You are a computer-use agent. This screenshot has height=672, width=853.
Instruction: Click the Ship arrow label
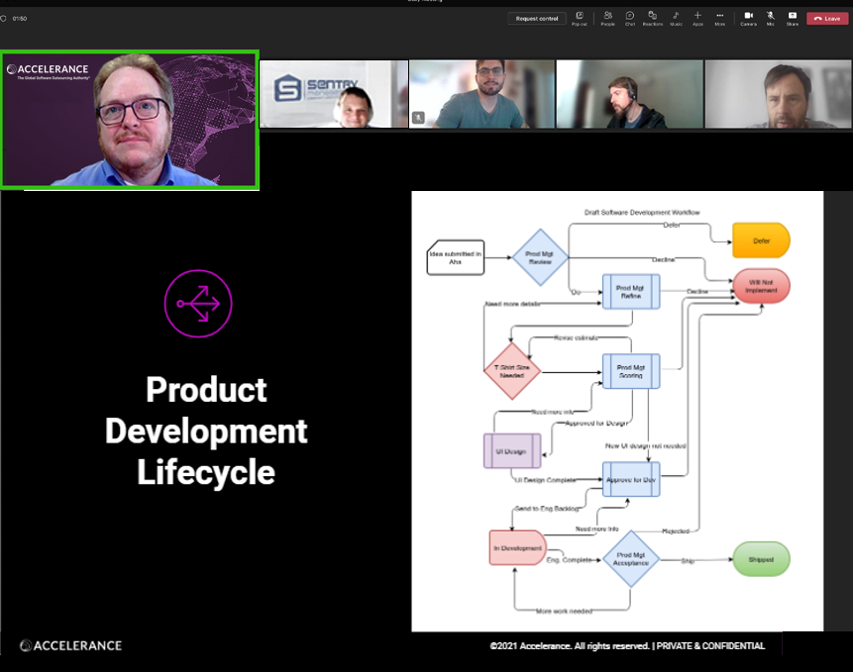[x=688, y=560]
